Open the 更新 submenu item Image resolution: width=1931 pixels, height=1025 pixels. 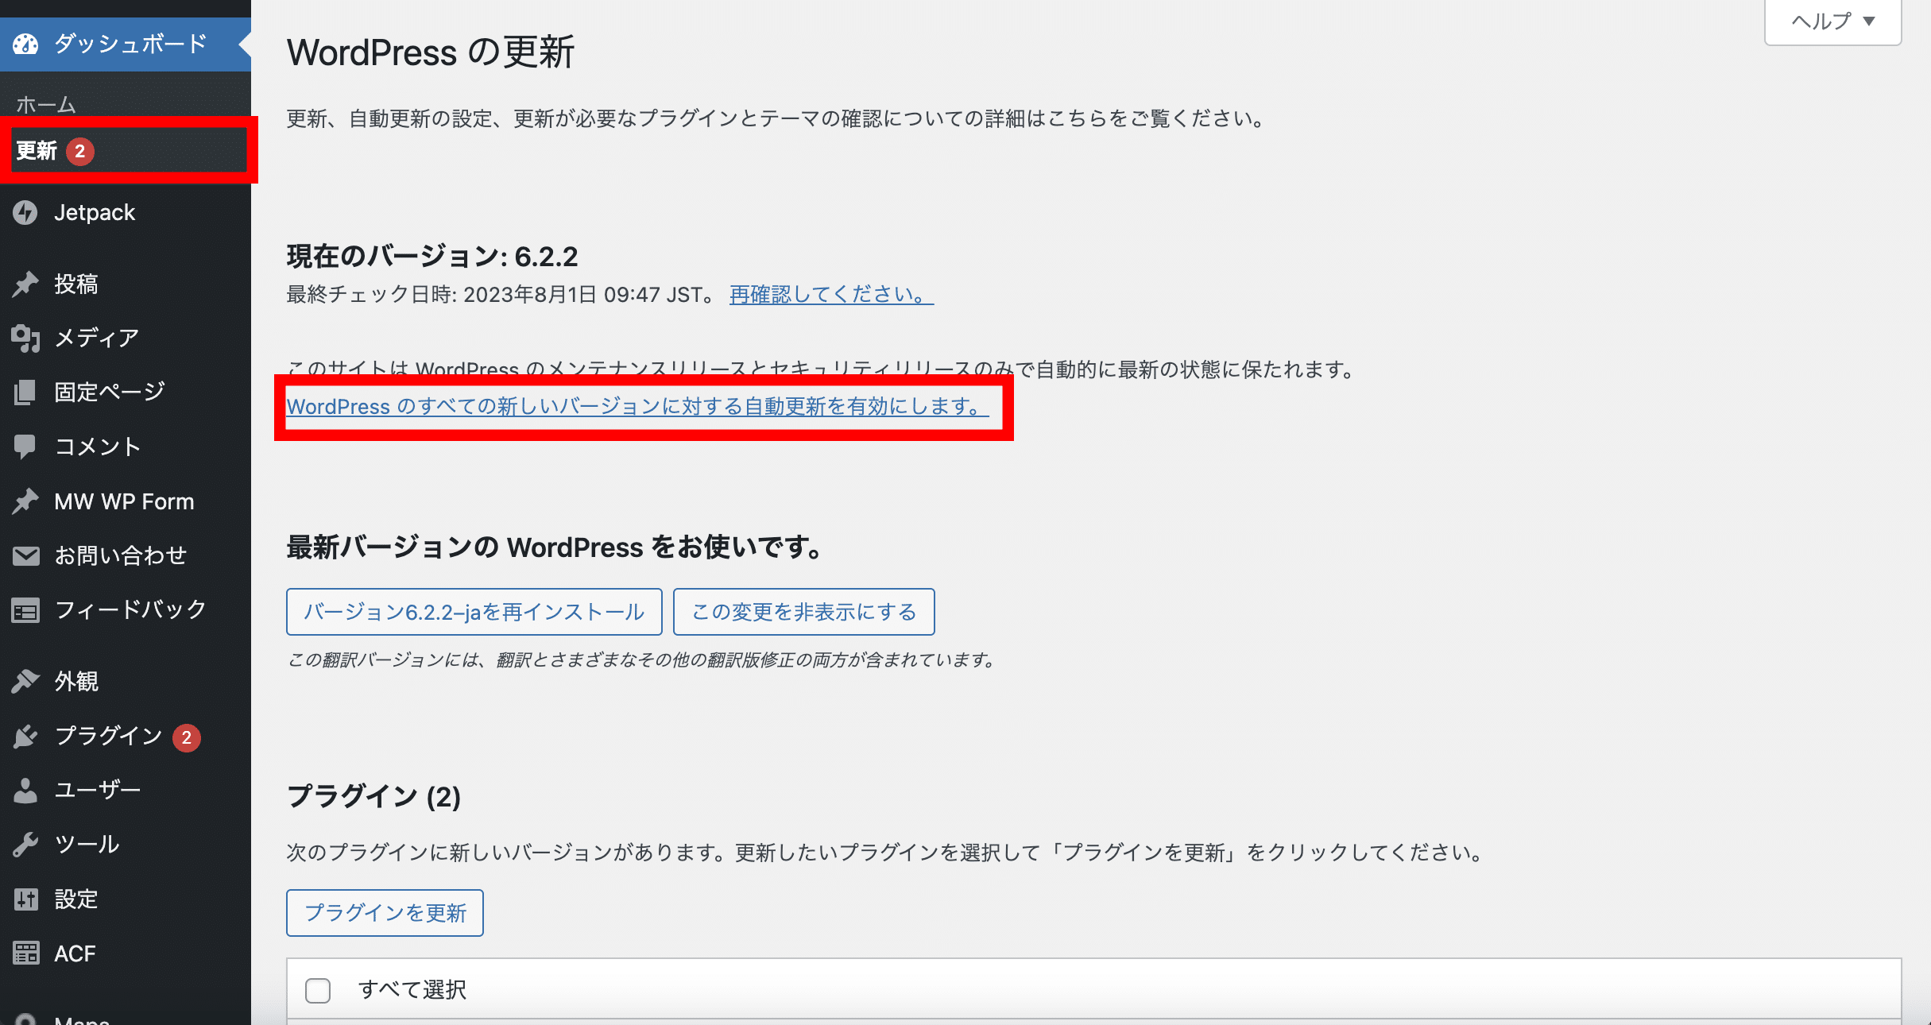pos(37,151)
